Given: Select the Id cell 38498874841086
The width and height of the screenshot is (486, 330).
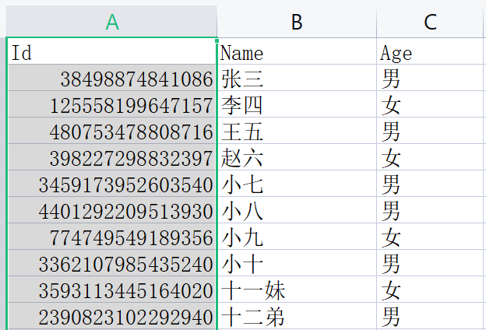Looking at the screenshot, I should coord(112,79).
